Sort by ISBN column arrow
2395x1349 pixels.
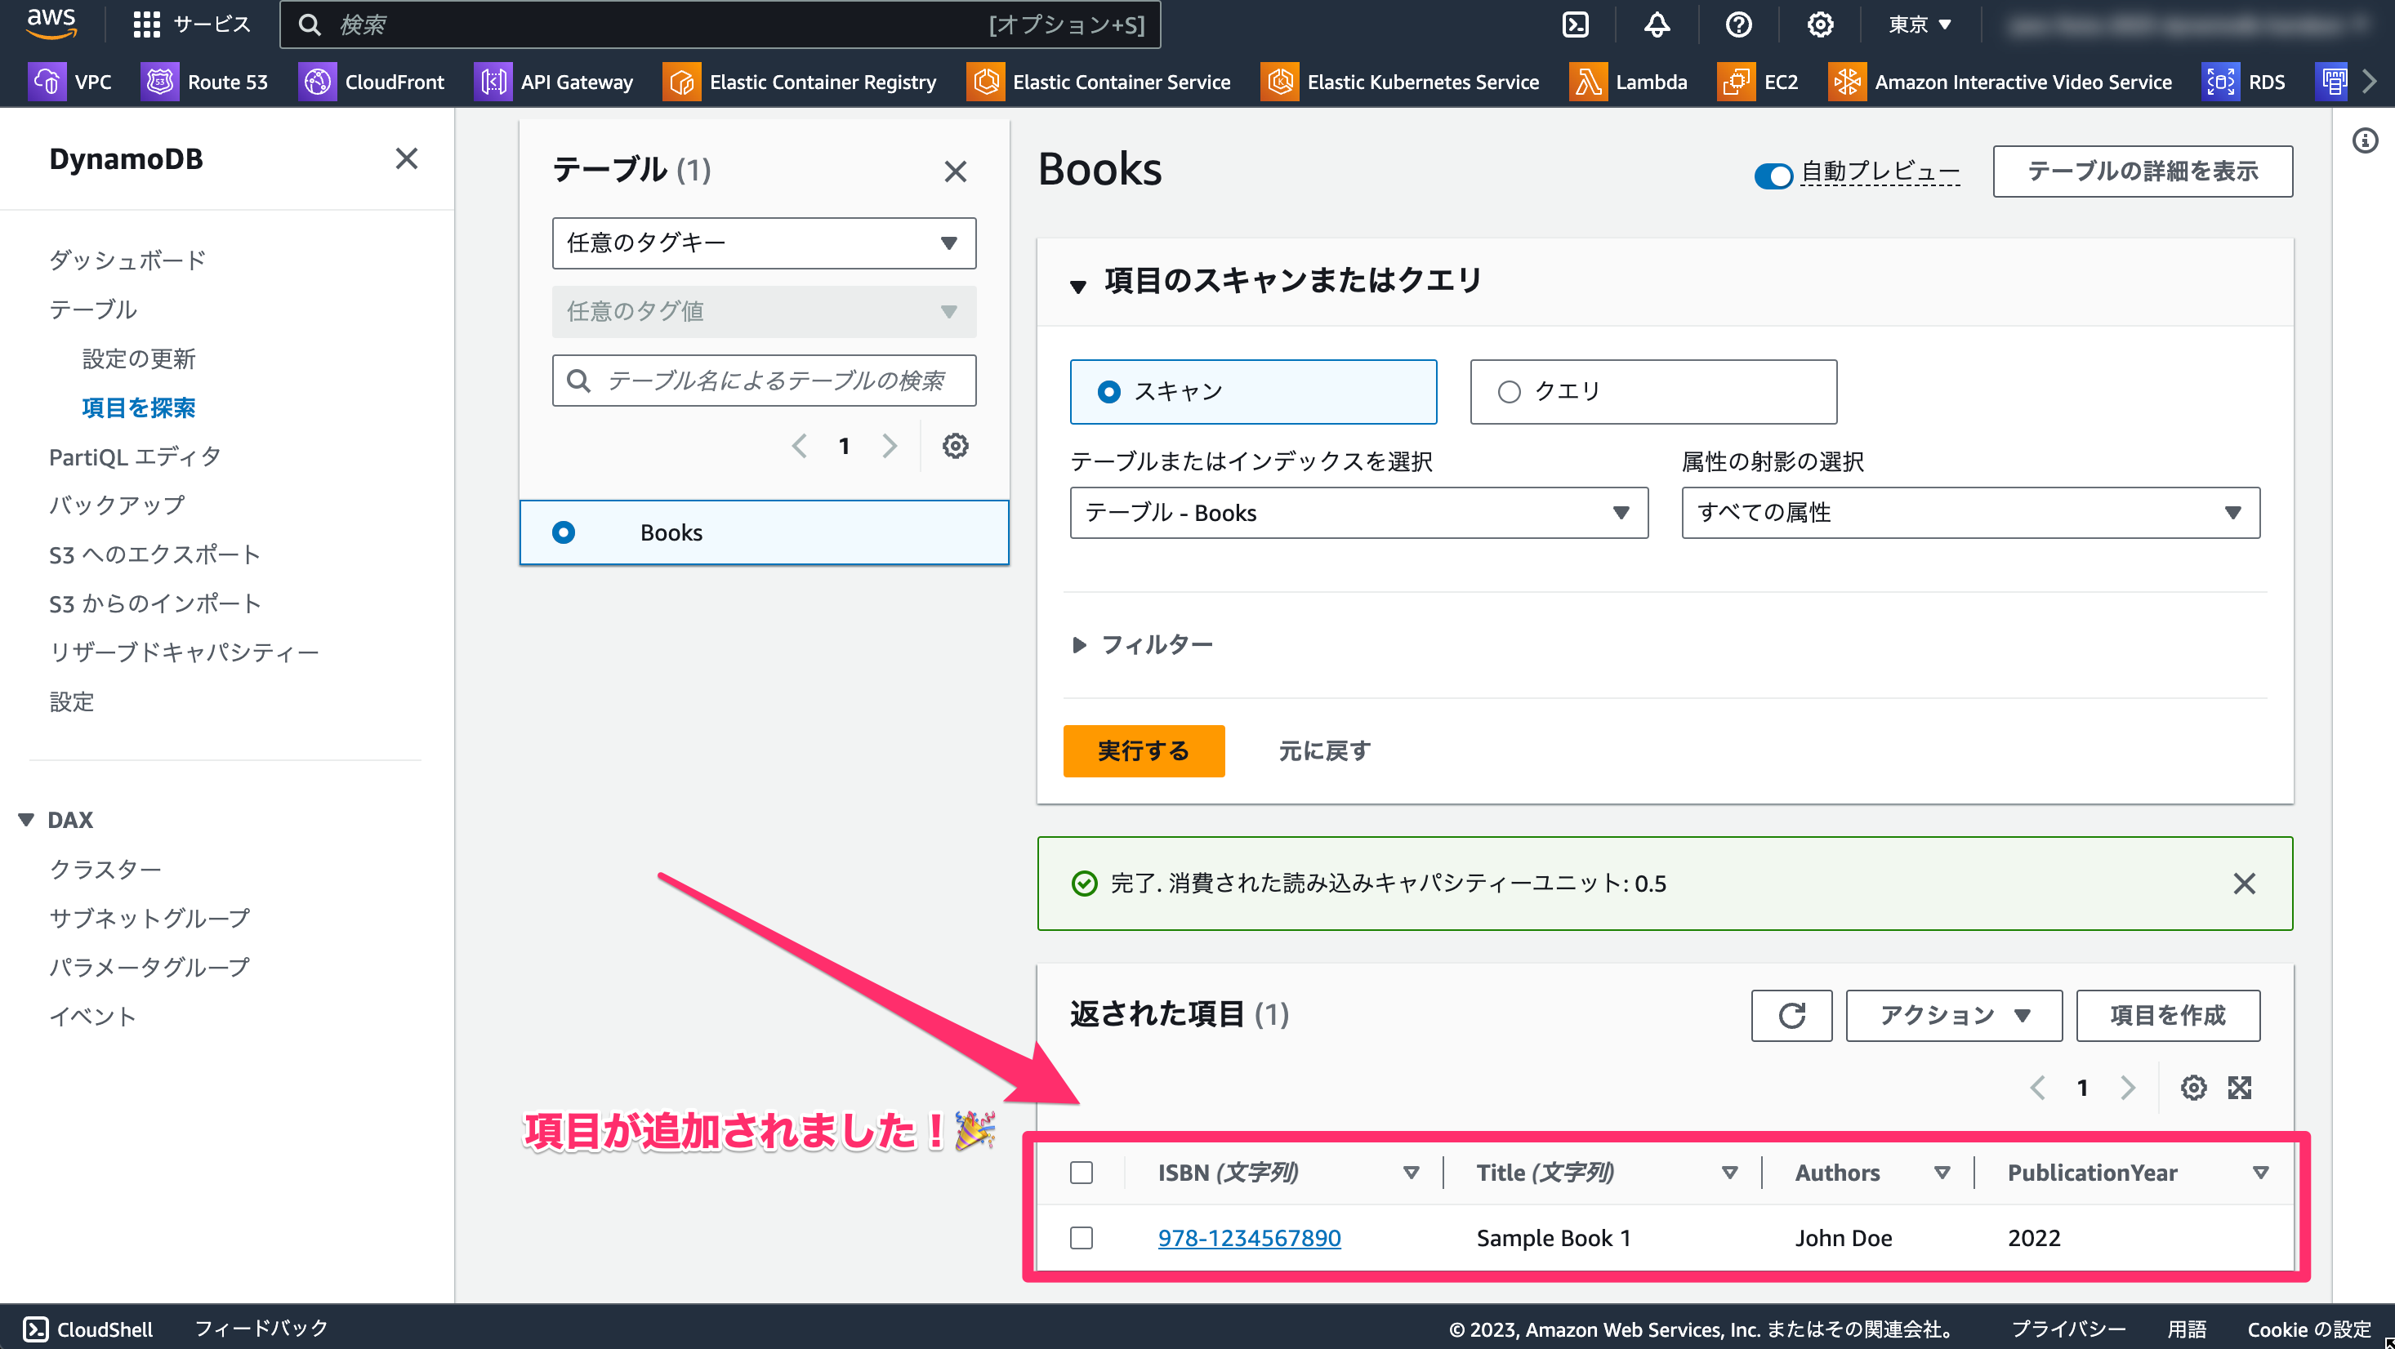pos(1411,1173)
